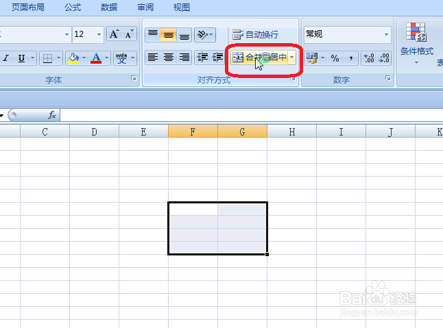This screenshot has height=328, width=443.
Task: Click the phonetic guide wén icon
Action: [x=121, y=58]
